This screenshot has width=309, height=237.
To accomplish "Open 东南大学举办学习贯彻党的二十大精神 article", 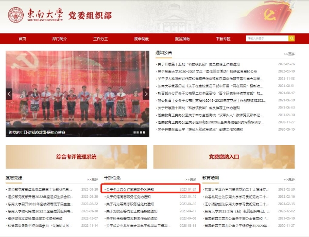I will point(236,190).
